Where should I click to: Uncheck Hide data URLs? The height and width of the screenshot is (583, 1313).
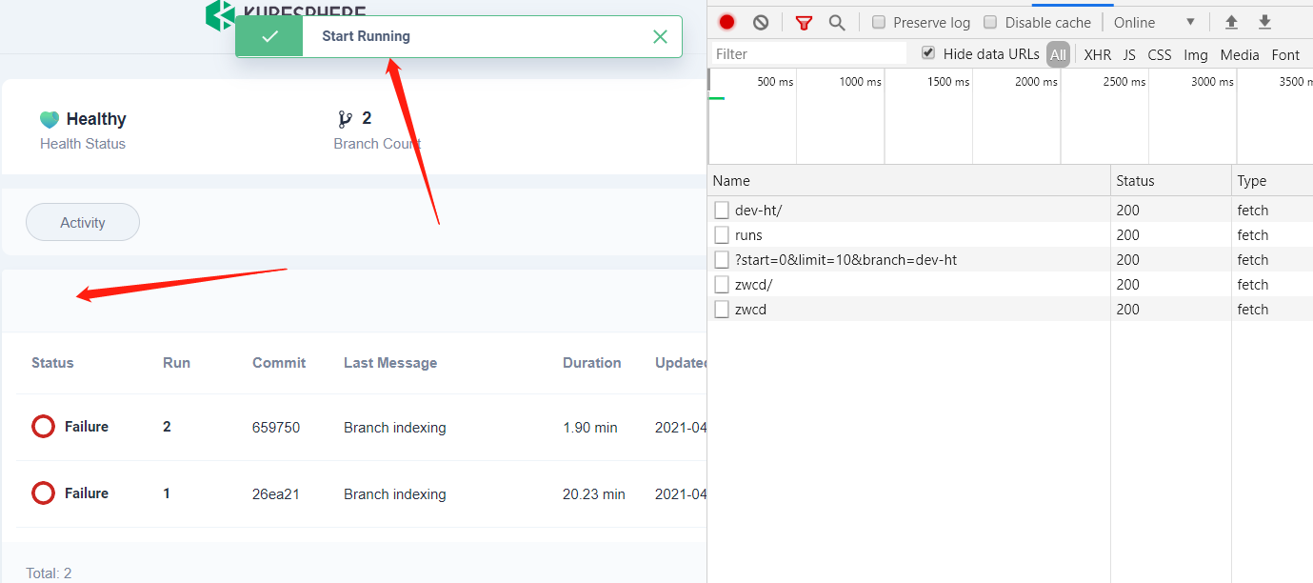coord(928,53)
